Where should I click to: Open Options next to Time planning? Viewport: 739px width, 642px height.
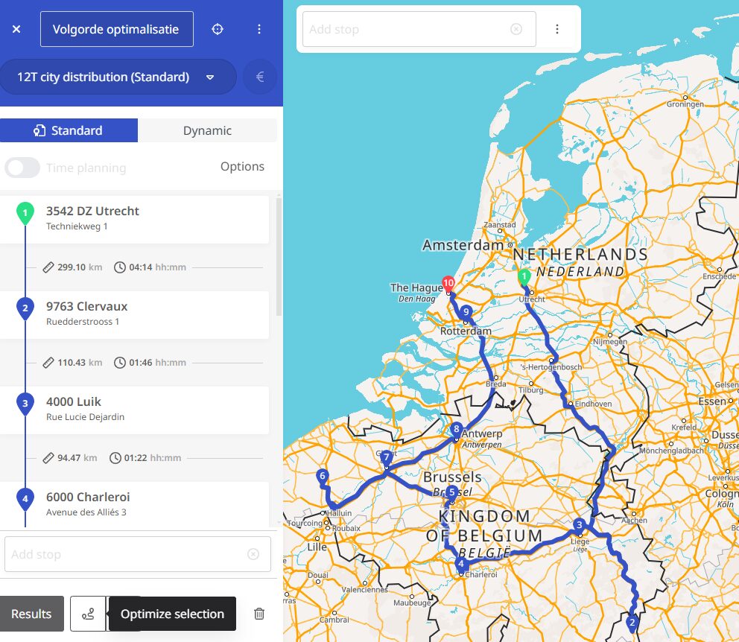[242, 166]
